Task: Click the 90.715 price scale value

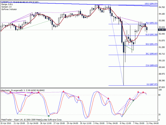Action: click(162, 54)
